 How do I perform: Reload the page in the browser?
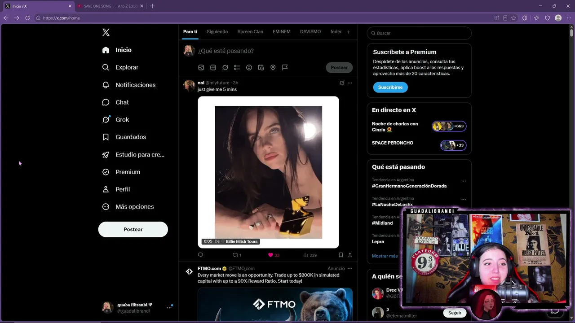[27, 18]
